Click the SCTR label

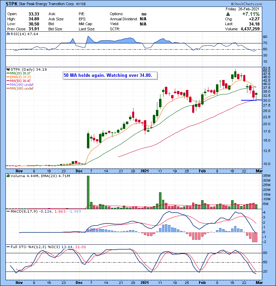115,29
